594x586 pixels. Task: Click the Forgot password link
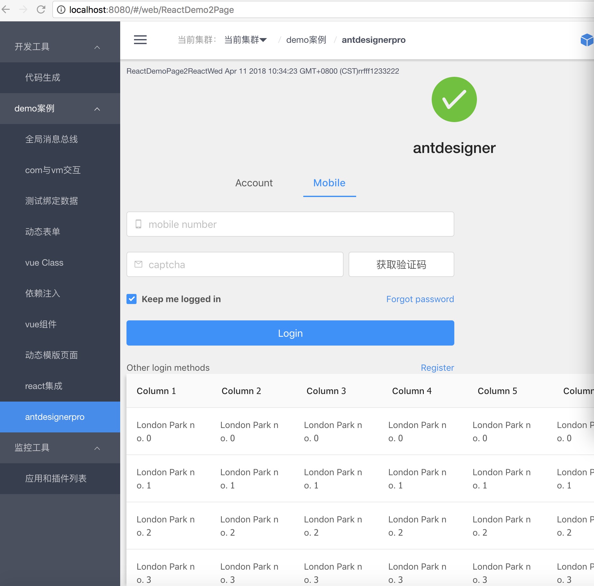click(x=420, y=299)
